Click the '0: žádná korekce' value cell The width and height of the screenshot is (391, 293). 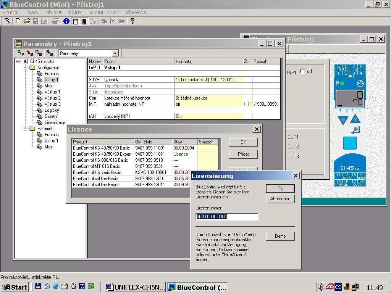pos(208,98)
